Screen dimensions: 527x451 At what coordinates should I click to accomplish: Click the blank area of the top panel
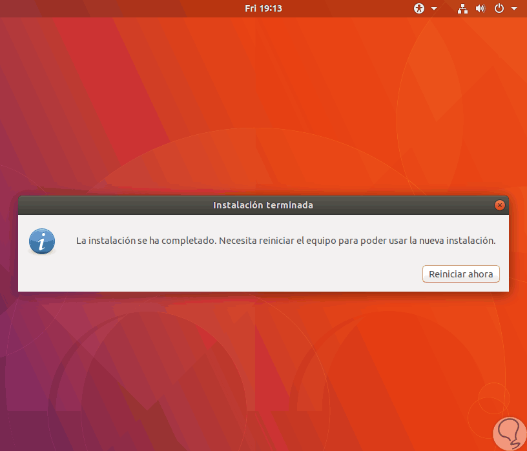[134, 8]
